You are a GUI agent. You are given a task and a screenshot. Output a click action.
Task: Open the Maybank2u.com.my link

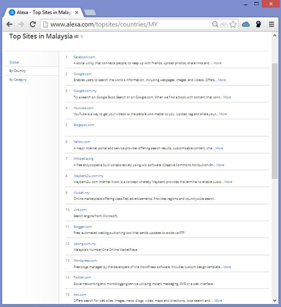(x=88, y=176)
